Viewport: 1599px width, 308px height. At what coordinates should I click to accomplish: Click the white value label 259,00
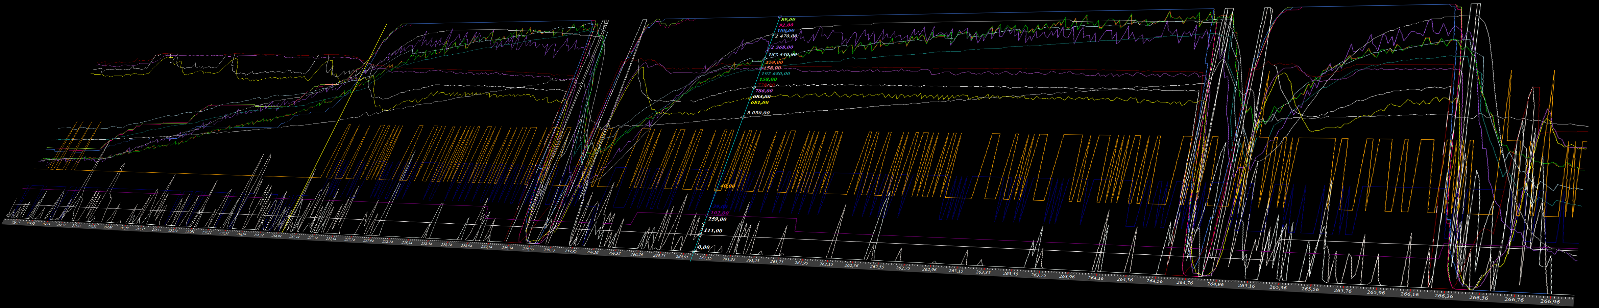(x=717, y=219)
